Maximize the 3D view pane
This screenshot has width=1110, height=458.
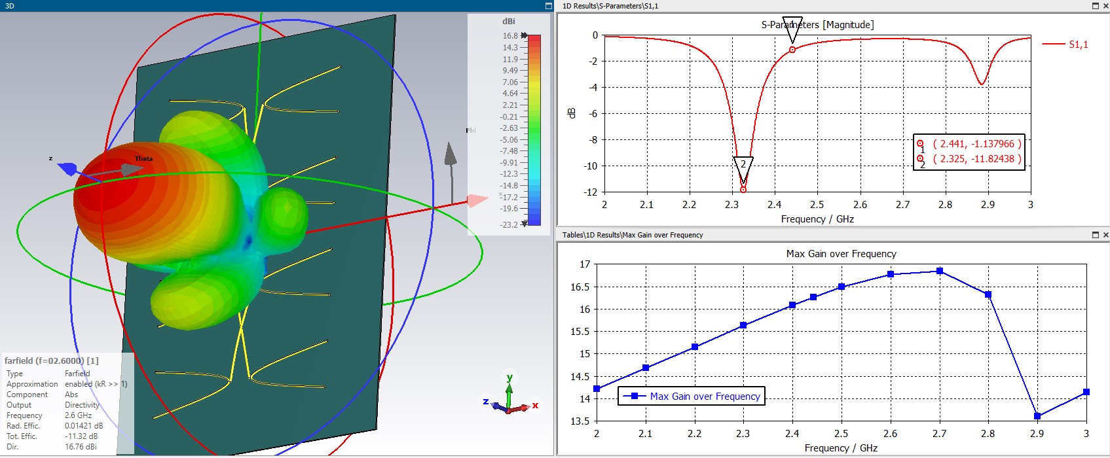tap(549, 6)
